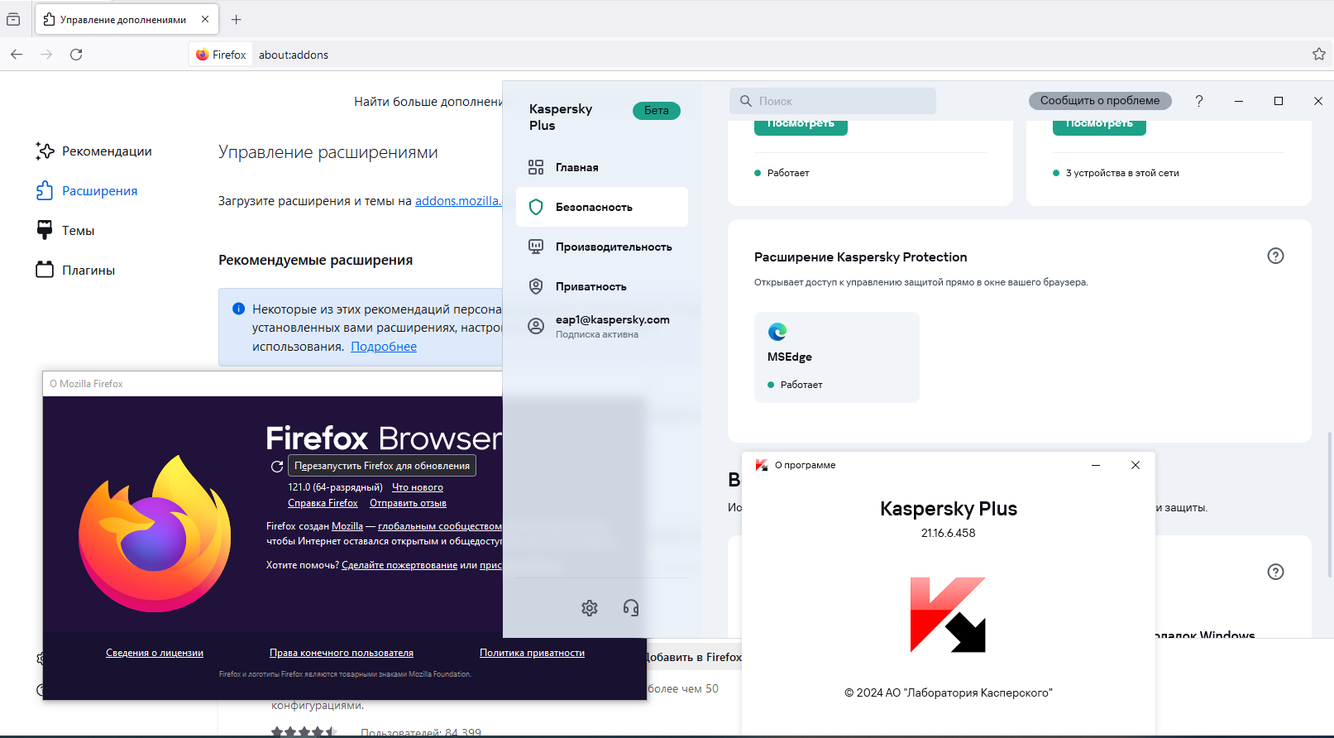This screenshot has height=738, width=1334.
Task: Click the account avatar icon in Kaspersky
Action: tap(536, 326)
